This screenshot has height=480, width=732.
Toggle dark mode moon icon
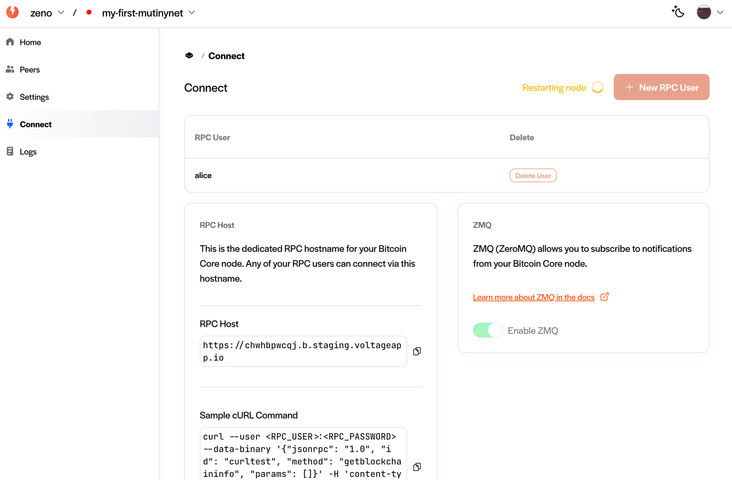click(678, 12)
